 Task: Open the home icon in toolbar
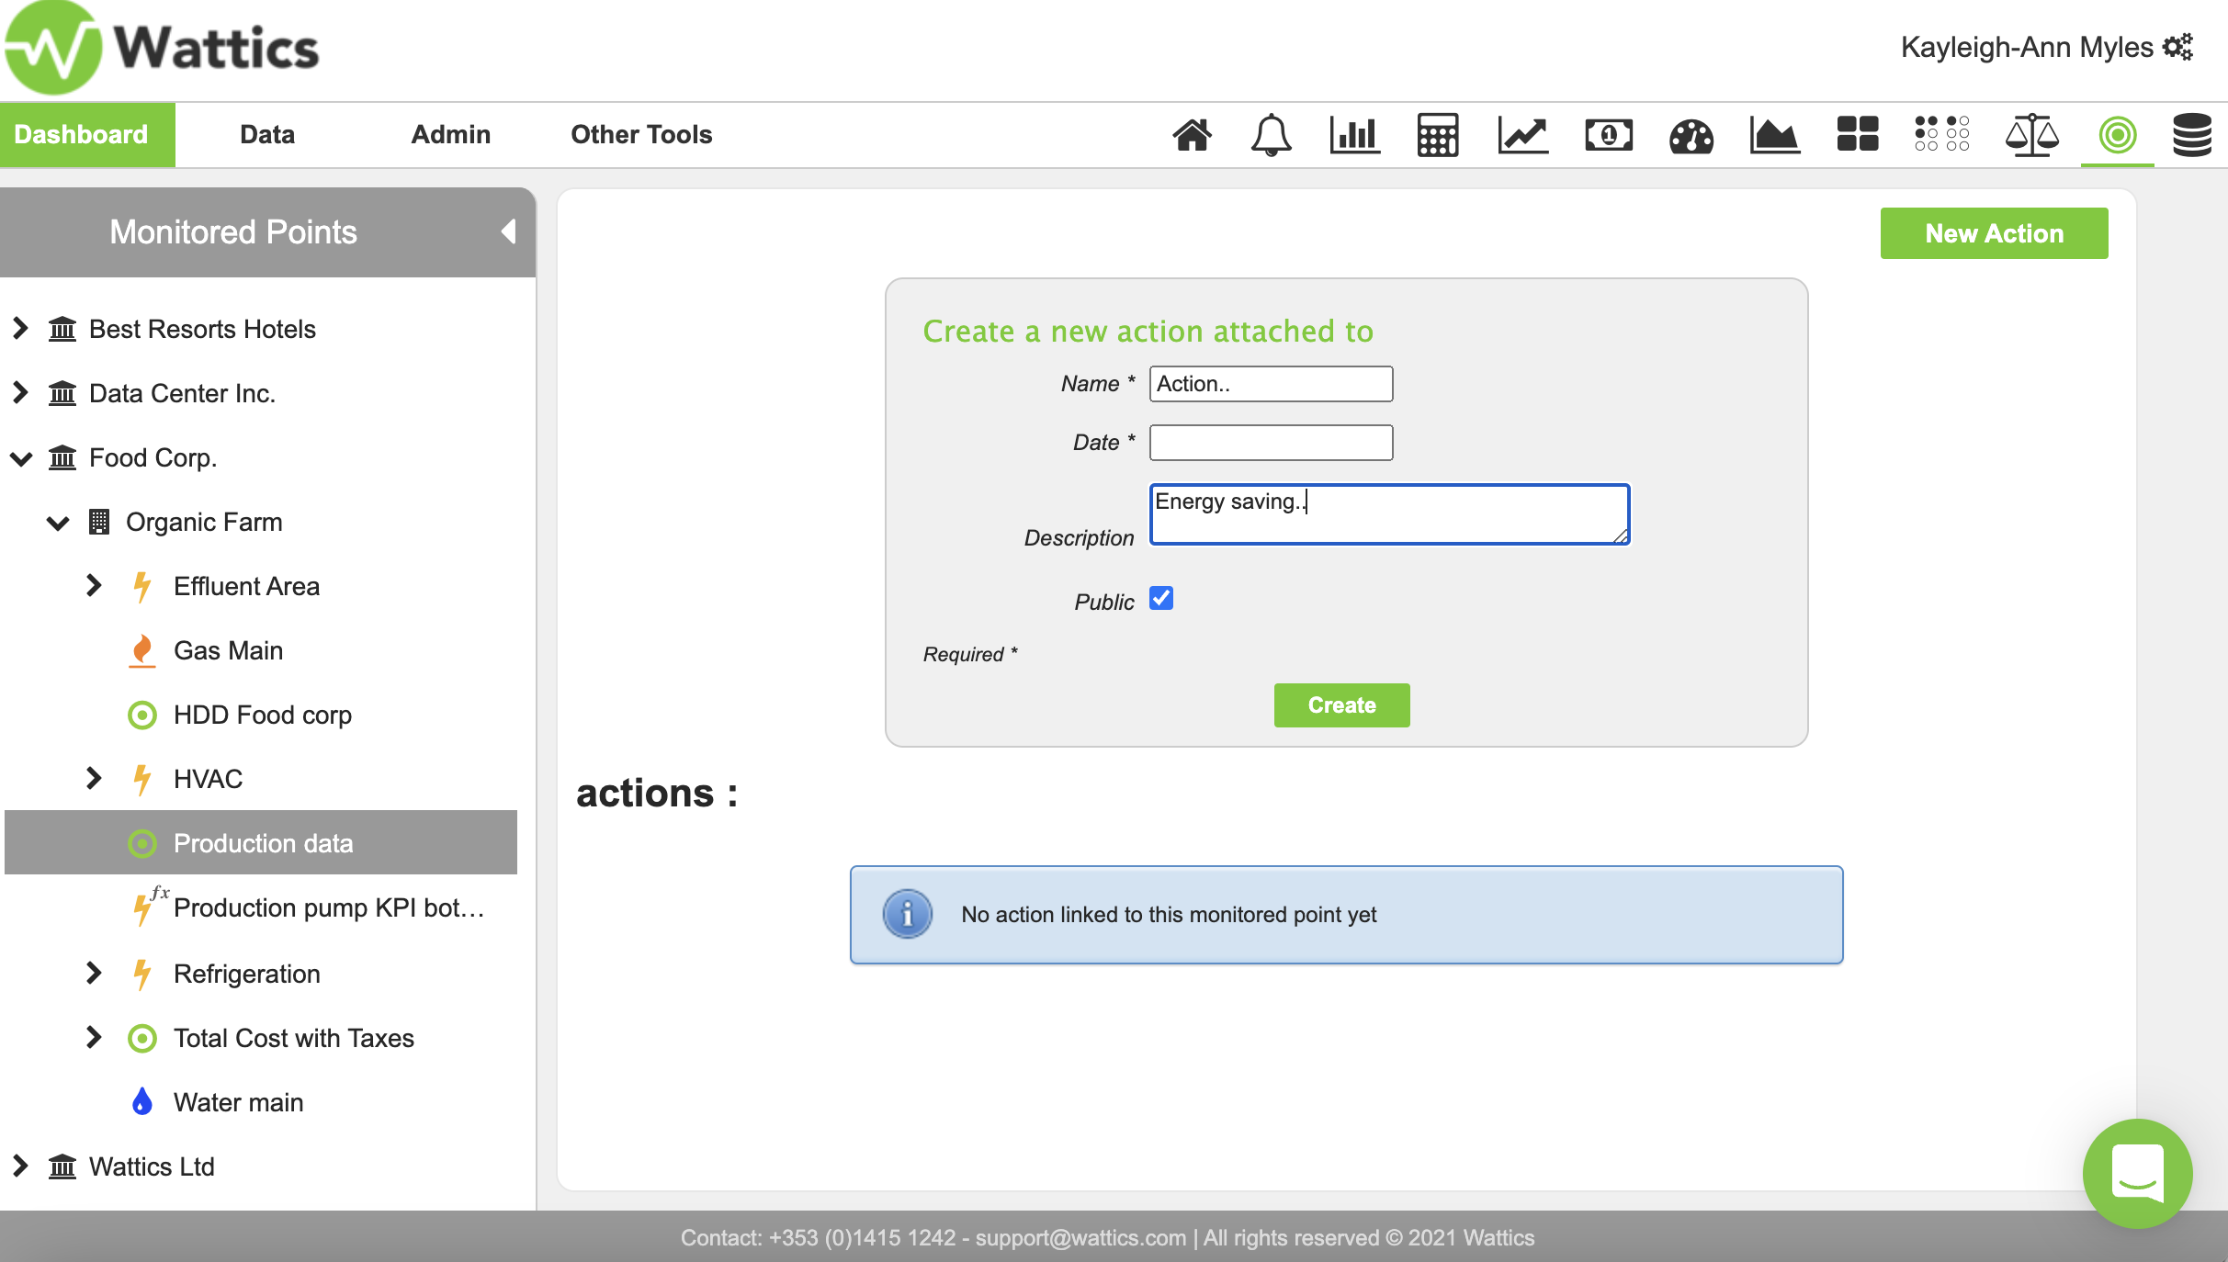point(1192,135)
